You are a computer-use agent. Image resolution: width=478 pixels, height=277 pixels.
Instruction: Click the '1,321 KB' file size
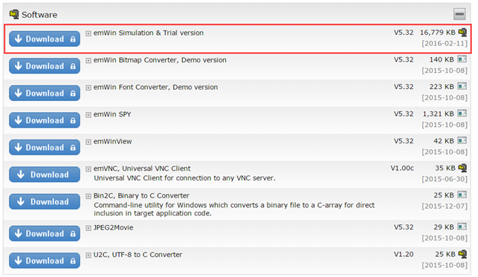tap(438, 114)
